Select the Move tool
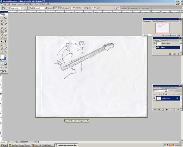Image resolution: width=183 pixels, height=147 pixels. [5, 18]
